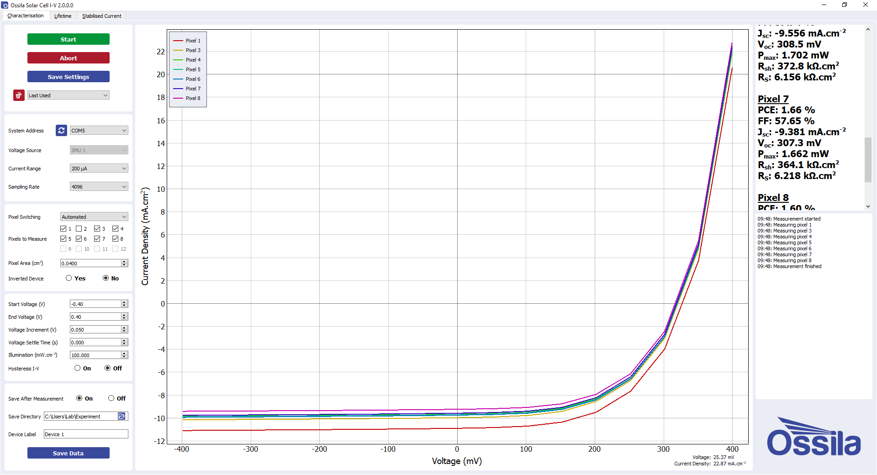Click 'Measurement finished' log entry
Image resolution: width=877 pixels, height=475 pixels.
pyautogui.click(x=789, y=266)
